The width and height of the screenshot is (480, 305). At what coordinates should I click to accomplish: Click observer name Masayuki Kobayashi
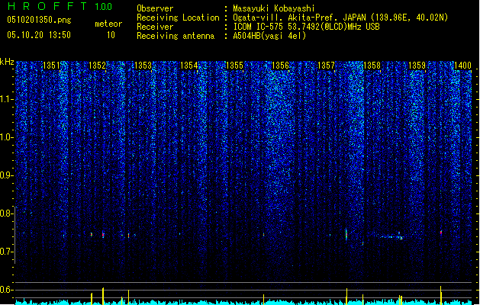tap(274, 8)
